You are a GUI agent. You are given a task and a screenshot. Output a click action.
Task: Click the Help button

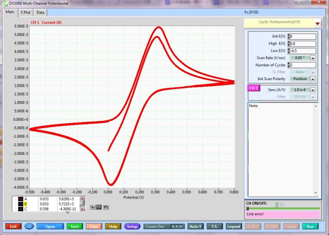[113, 226]
